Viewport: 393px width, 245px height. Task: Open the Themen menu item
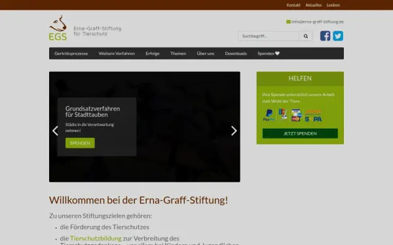pos(178,54)
